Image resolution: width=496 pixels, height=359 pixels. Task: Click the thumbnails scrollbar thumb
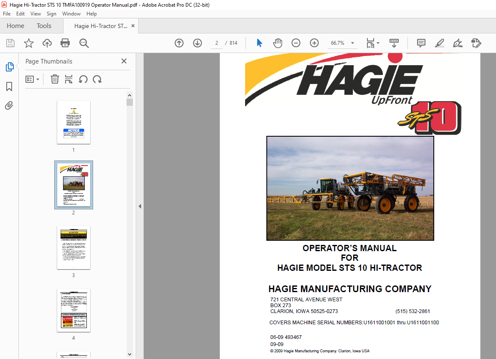[129, 102]
